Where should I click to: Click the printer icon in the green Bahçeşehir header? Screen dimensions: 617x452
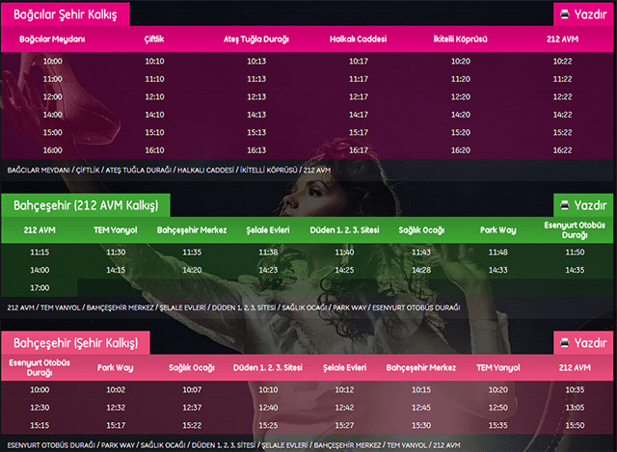(565, 205)
